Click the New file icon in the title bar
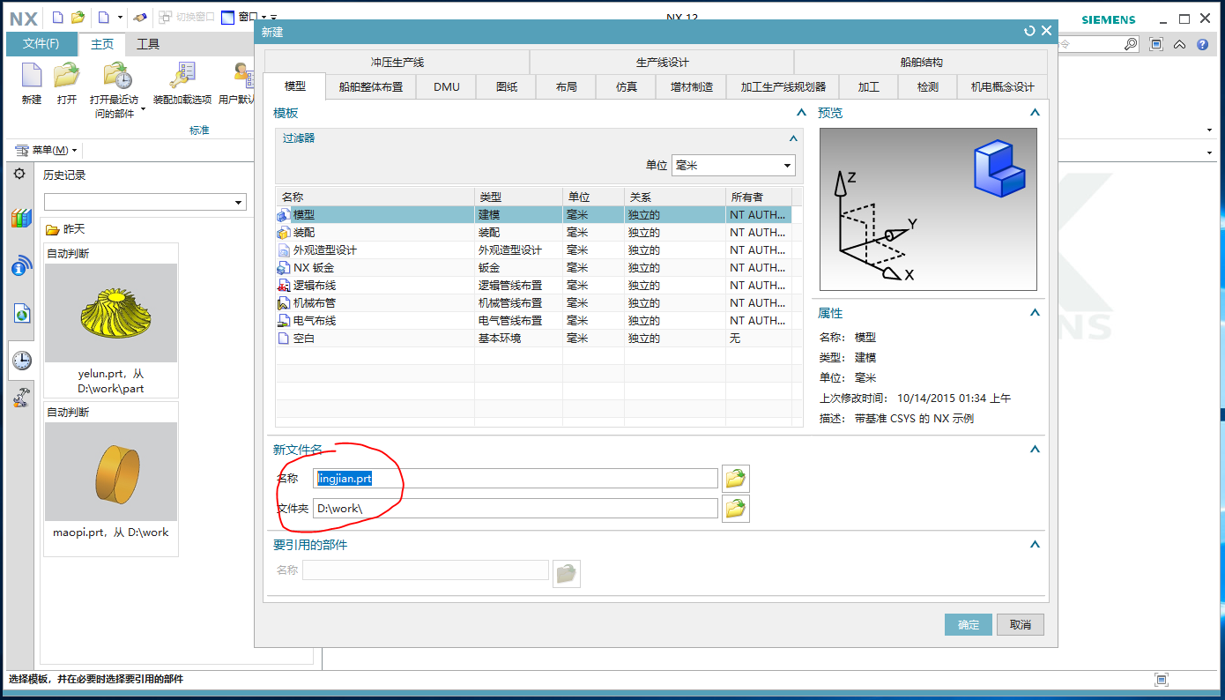 click(x=58, y=17)
